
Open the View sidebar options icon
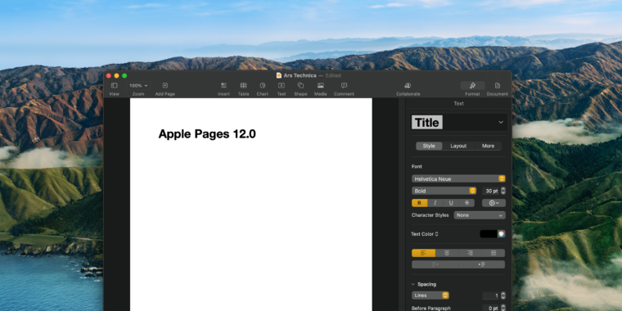pyautogui.click(x=115, y=85)
